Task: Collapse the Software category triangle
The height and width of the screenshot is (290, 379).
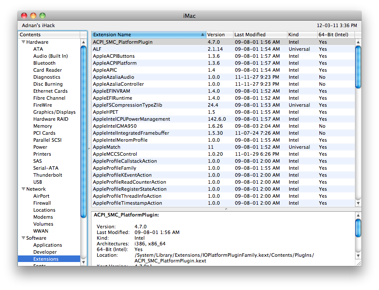Action: pyautogui.click(x=24, y=238)
